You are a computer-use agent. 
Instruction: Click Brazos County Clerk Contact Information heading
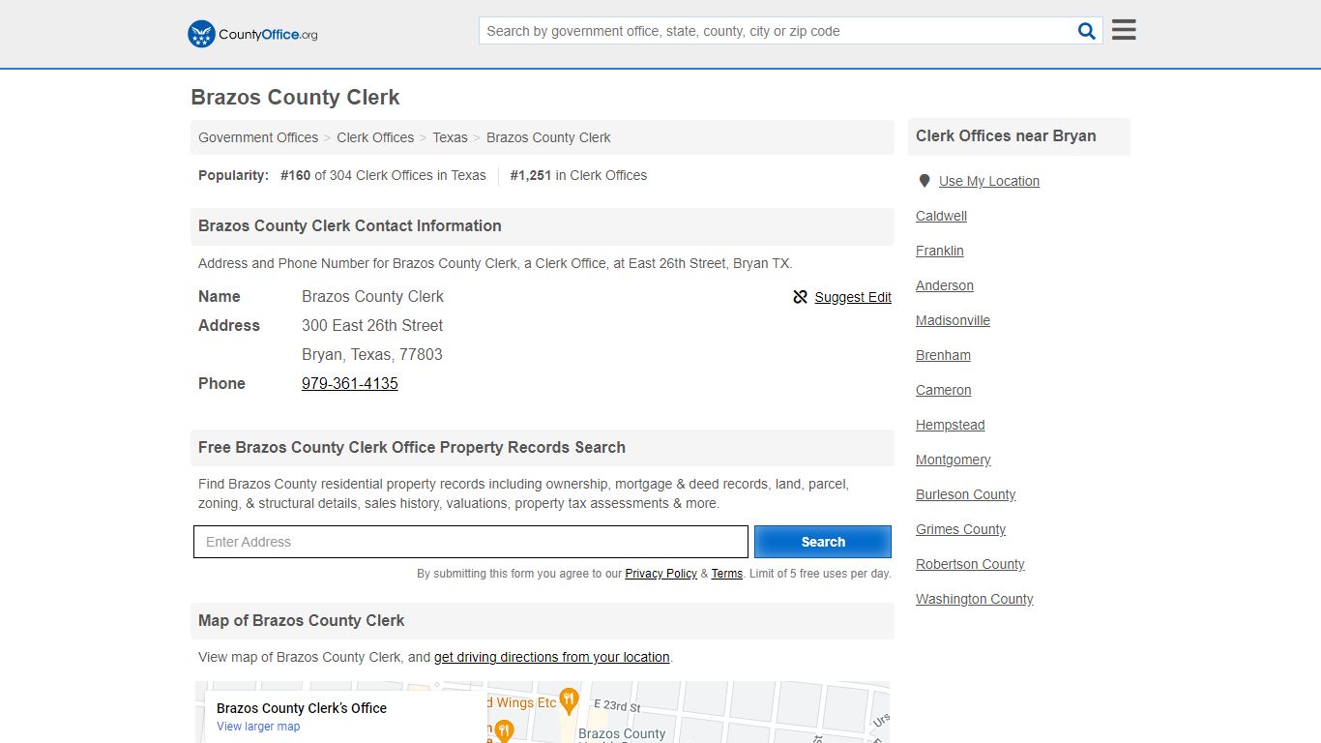pos(350,226)
